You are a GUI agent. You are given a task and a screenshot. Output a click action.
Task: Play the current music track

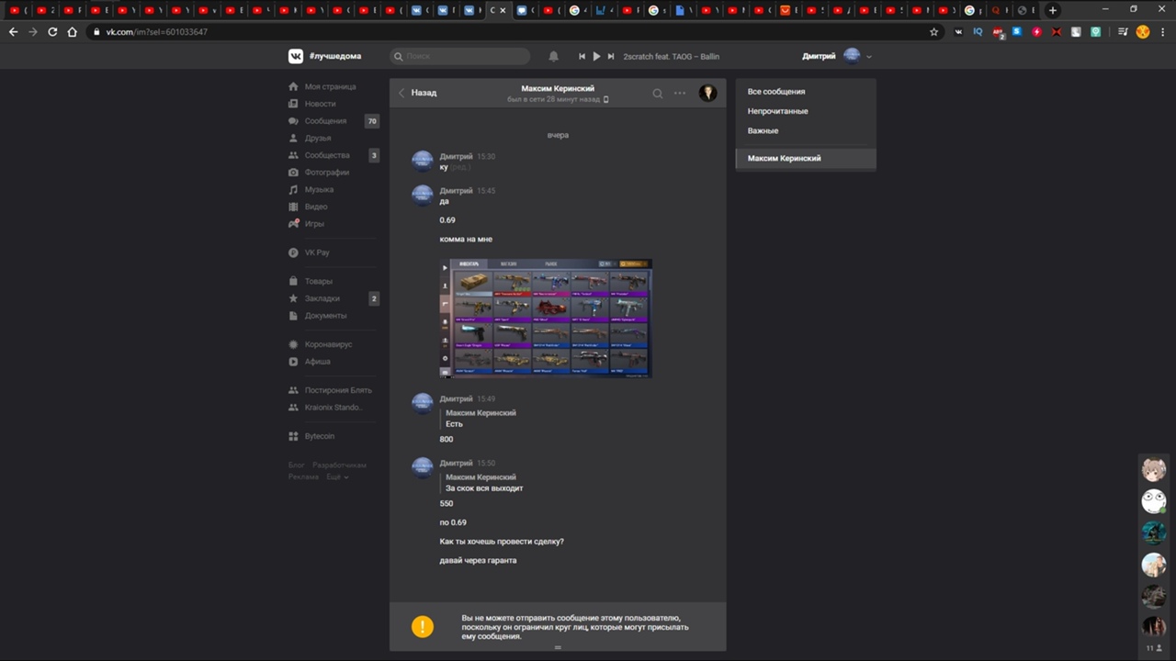pyautogui.click(x=596, y=56)
